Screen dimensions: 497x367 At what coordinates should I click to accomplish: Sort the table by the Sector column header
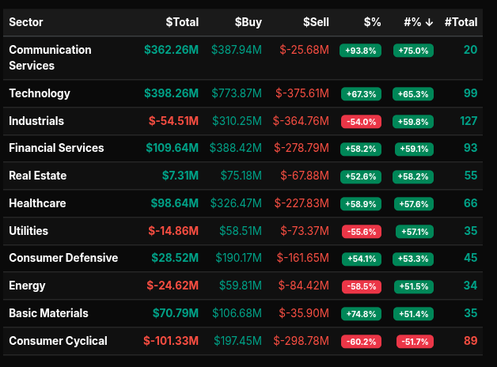coord(27,22)
